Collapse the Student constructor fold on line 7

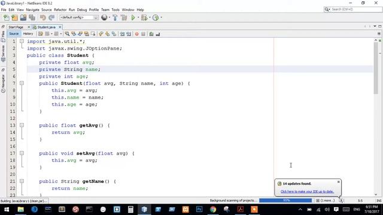(22, 83)
